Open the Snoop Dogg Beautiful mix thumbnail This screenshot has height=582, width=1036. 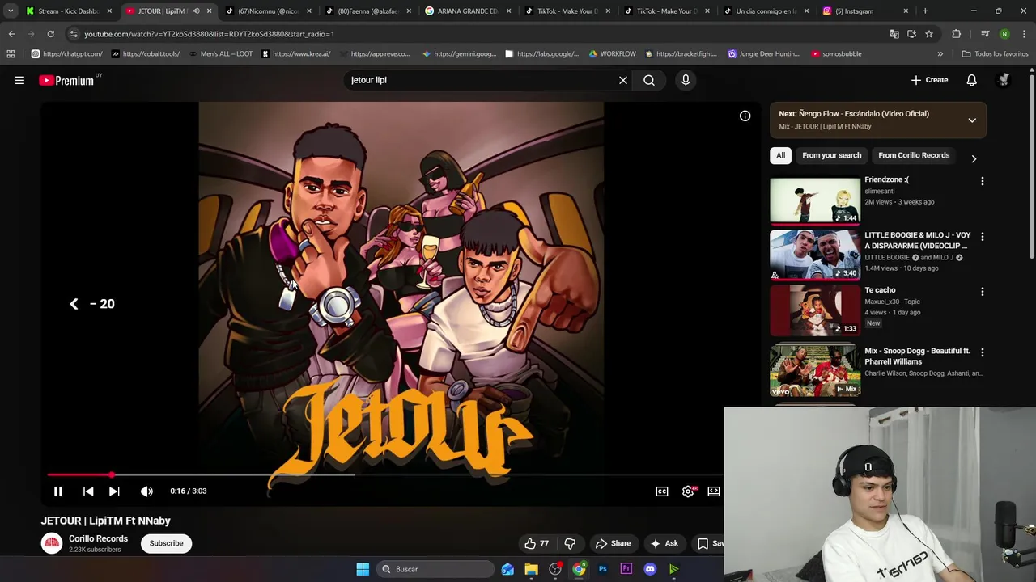pos(815,370)
